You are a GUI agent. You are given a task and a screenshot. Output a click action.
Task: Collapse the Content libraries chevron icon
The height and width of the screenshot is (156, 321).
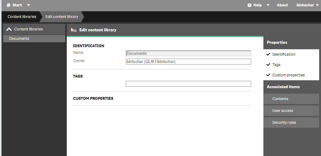coord(9,29)
